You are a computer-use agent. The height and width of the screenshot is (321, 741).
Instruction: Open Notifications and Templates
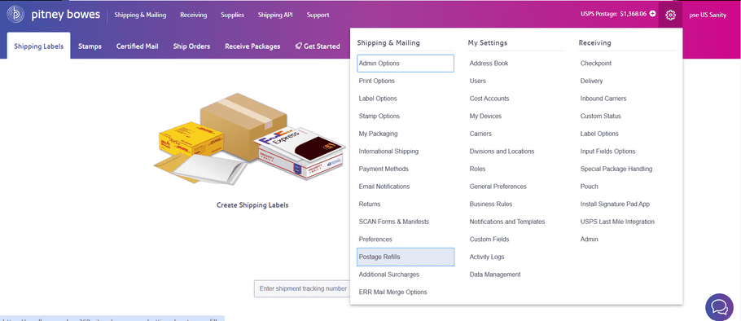(x=507, y=222)
